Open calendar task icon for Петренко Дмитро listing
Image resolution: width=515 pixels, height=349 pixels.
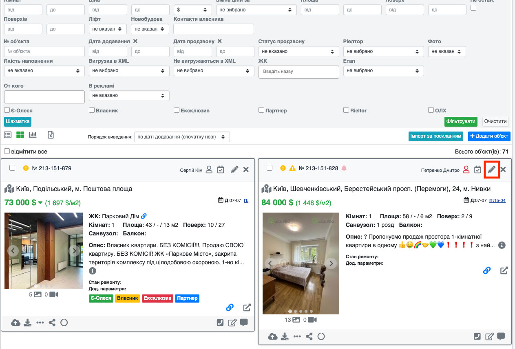point(477,169)
